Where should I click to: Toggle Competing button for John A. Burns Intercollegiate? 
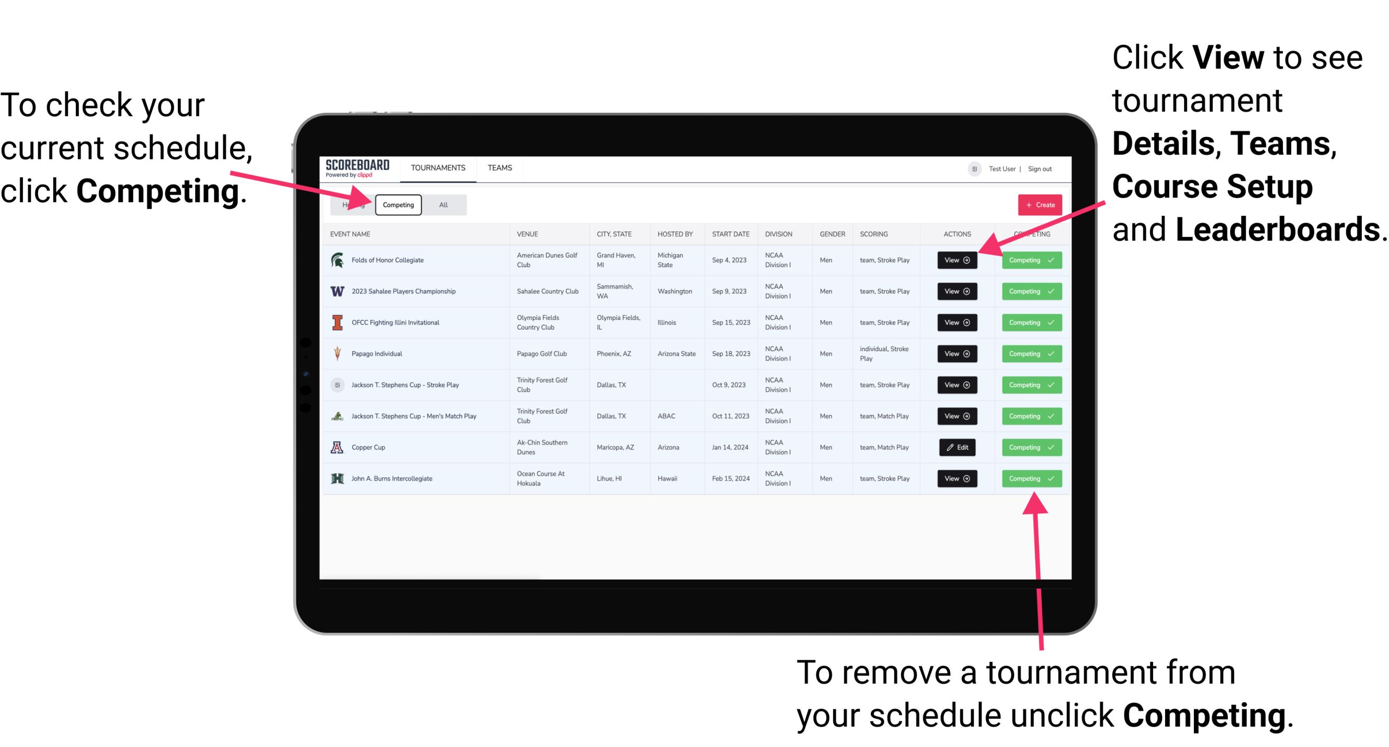[x=1028, y=478]
